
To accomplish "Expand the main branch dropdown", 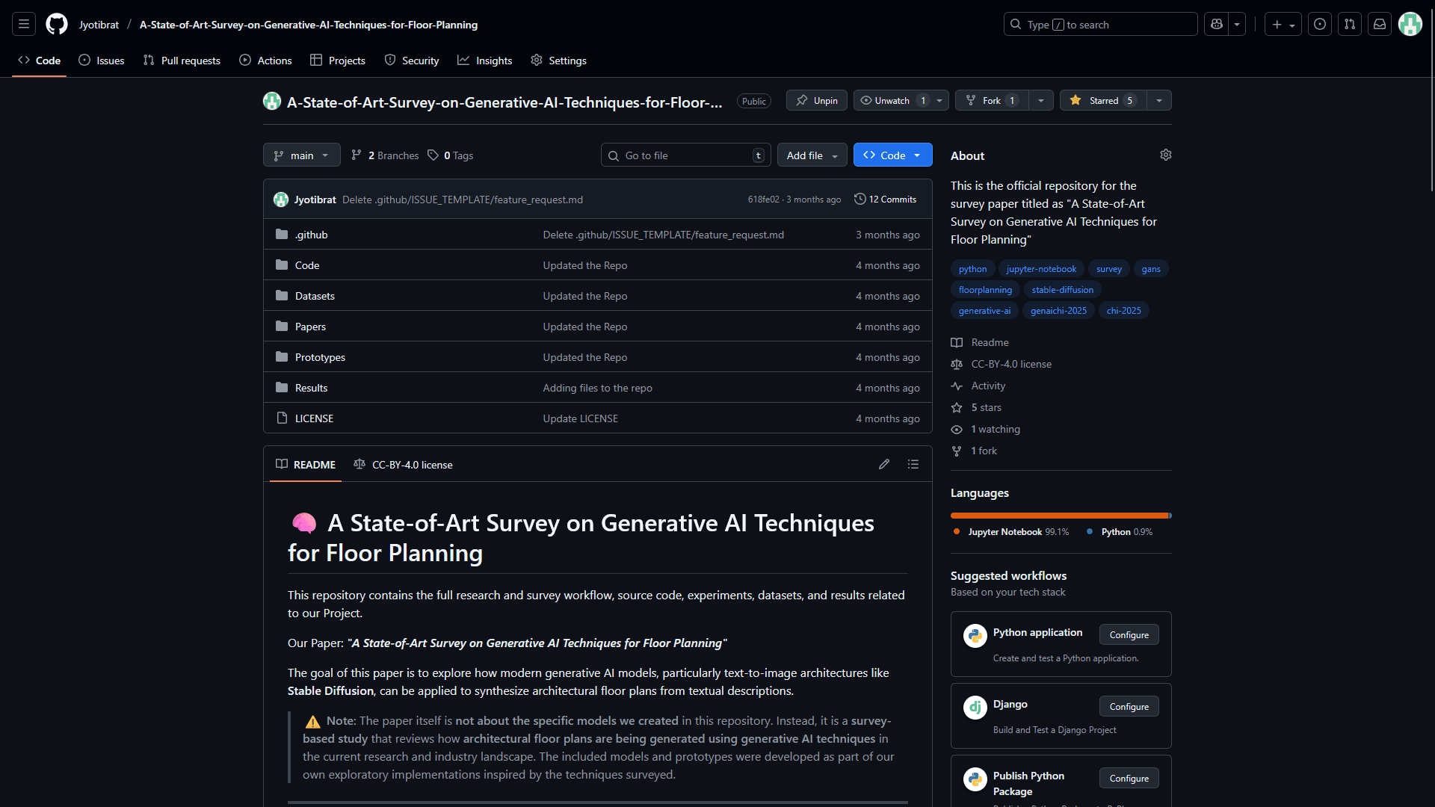I will 301,155.
